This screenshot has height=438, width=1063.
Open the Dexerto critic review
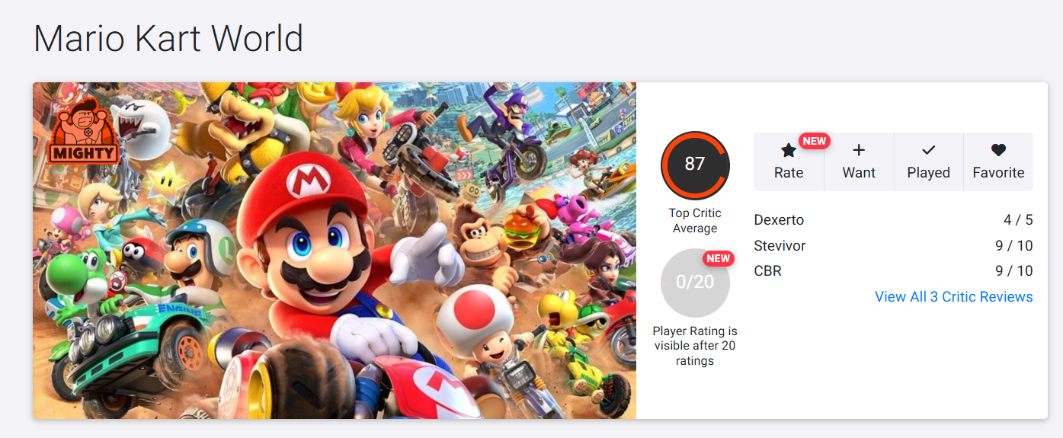[779, 220]
